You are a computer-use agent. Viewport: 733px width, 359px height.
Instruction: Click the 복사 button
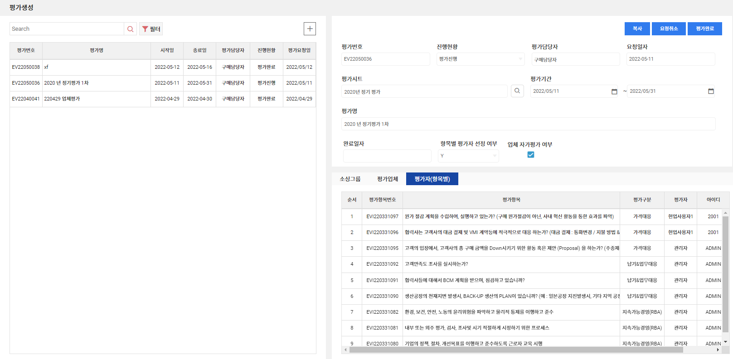pyautogui.click(x=637, y=29)
